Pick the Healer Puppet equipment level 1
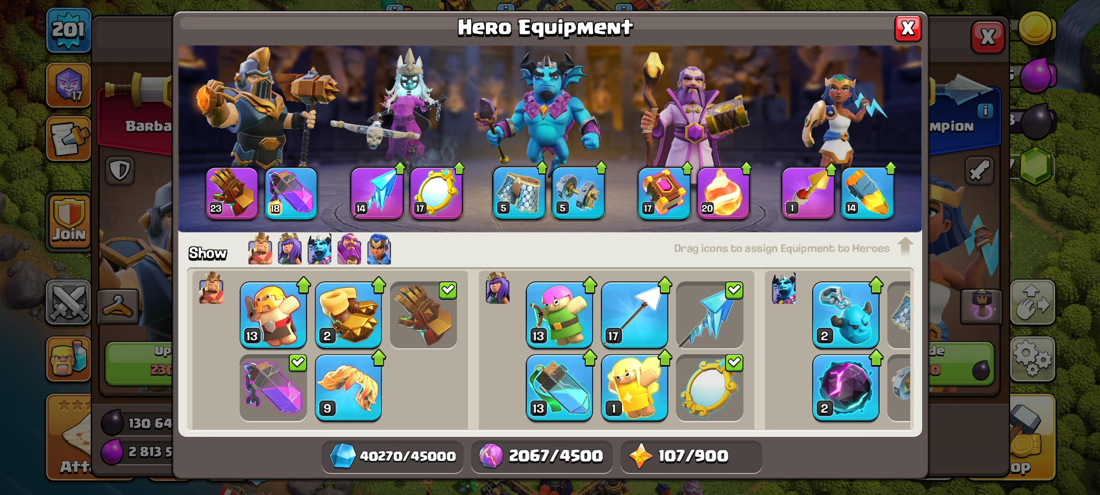This screenshot has width=1100, height=495. 634,388
